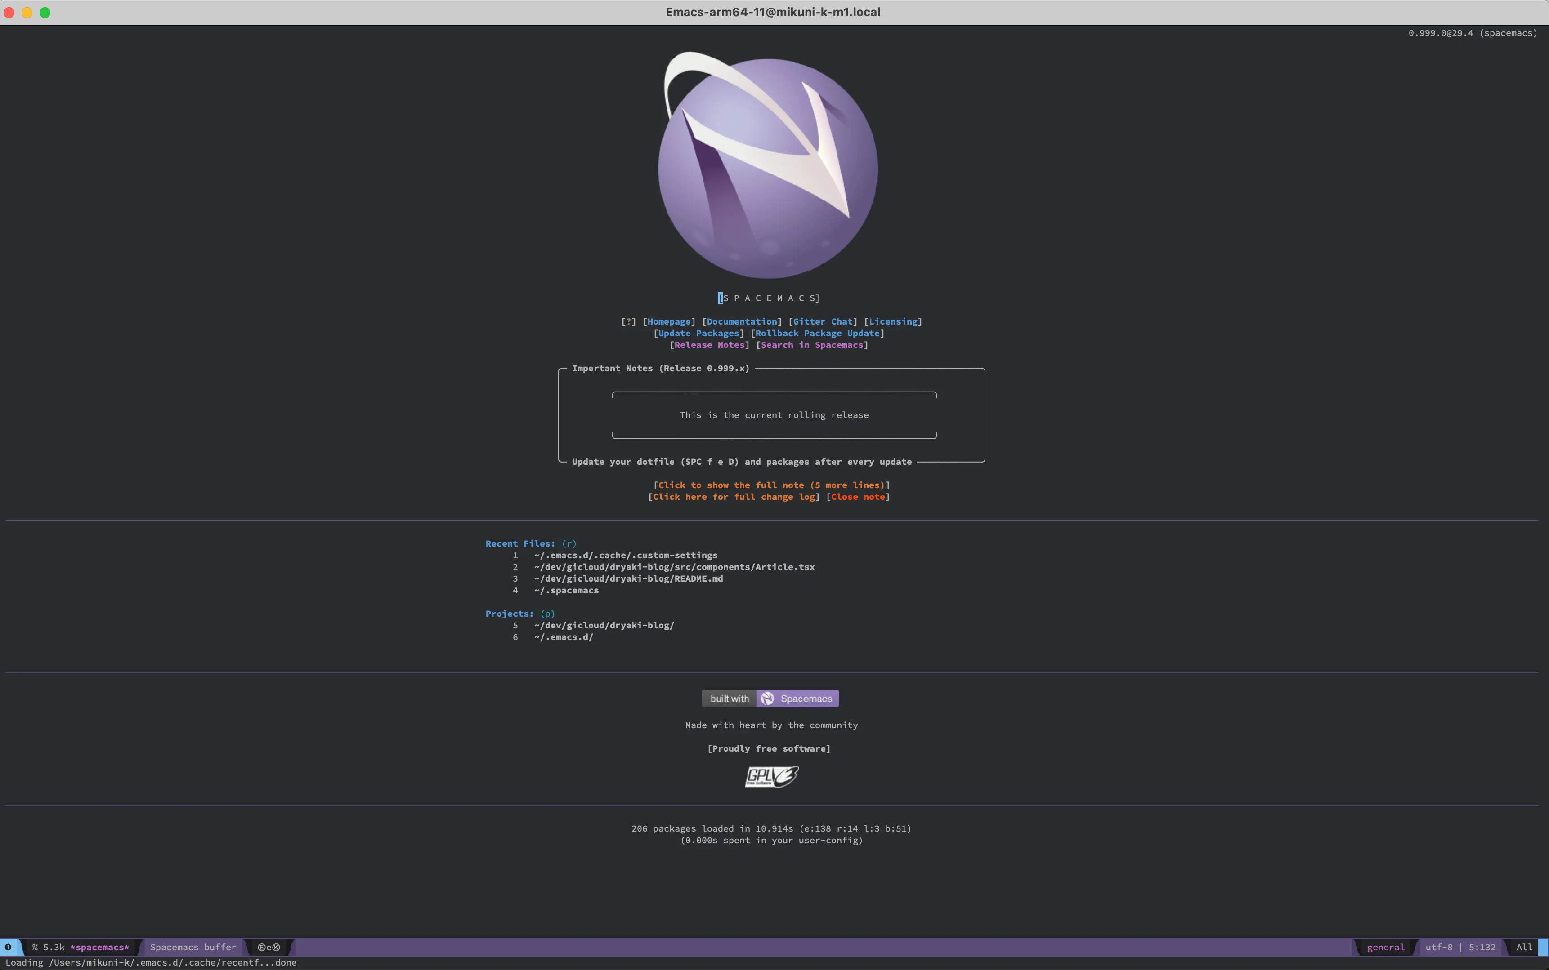
Task: Click the blue scroll position indicator in modeline
Action: [x=1543, y=947]
